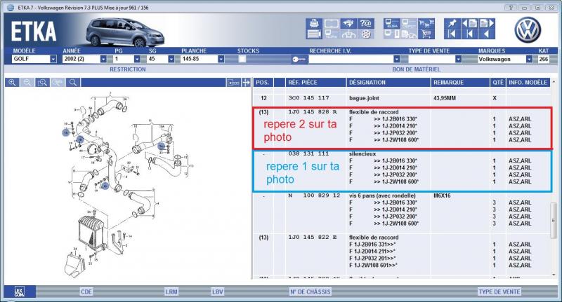Select part number 038 131 111

coord(308,153)
